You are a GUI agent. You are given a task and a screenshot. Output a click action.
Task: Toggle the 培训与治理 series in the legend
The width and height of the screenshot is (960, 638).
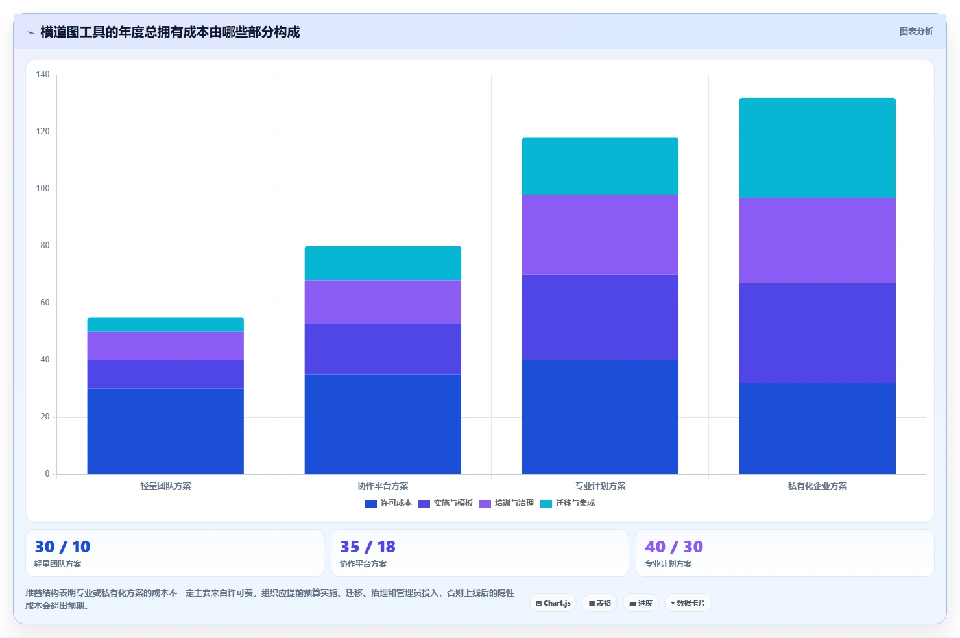coord(507,503)
